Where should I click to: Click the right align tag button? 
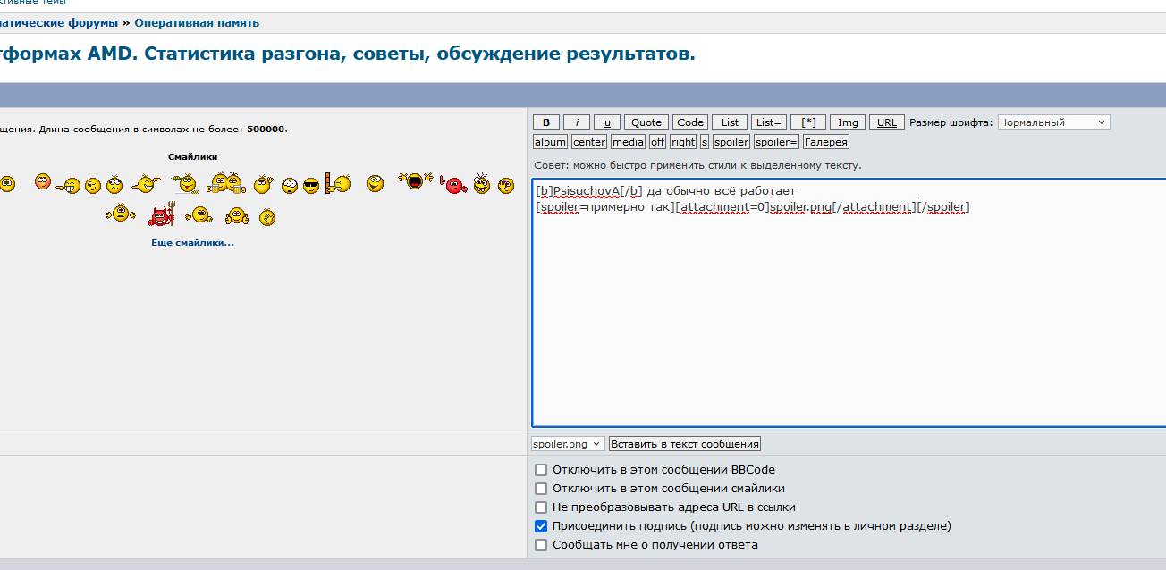coord(683,141)
